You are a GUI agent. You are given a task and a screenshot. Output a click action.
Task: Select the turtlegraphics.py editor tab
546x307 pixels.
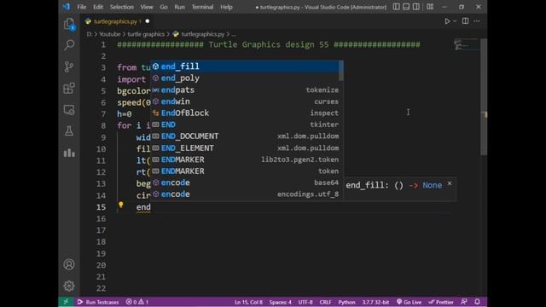coord(118,21)
